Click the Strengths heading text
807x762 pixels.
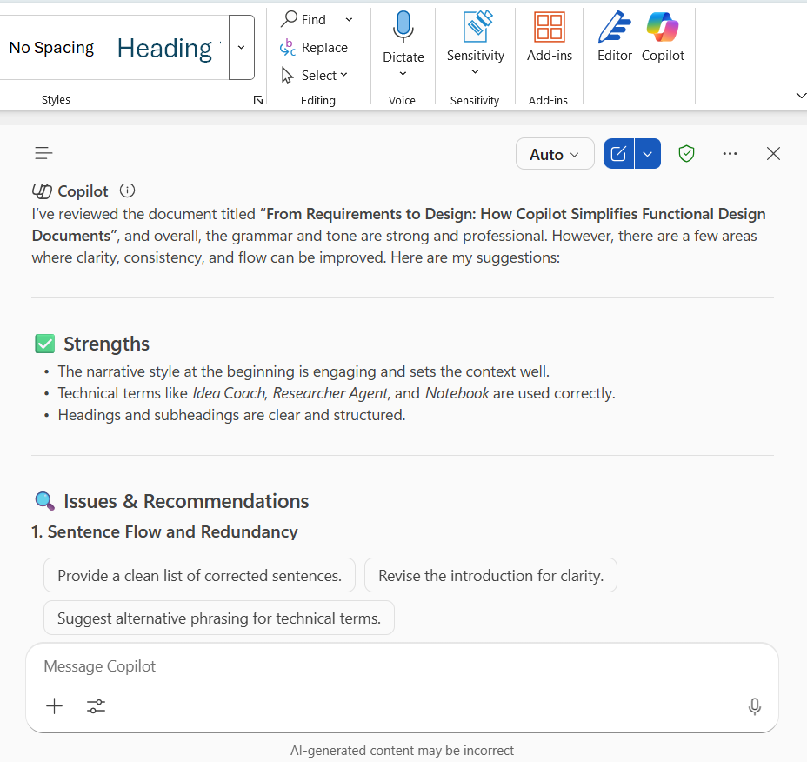coord(106,344)
